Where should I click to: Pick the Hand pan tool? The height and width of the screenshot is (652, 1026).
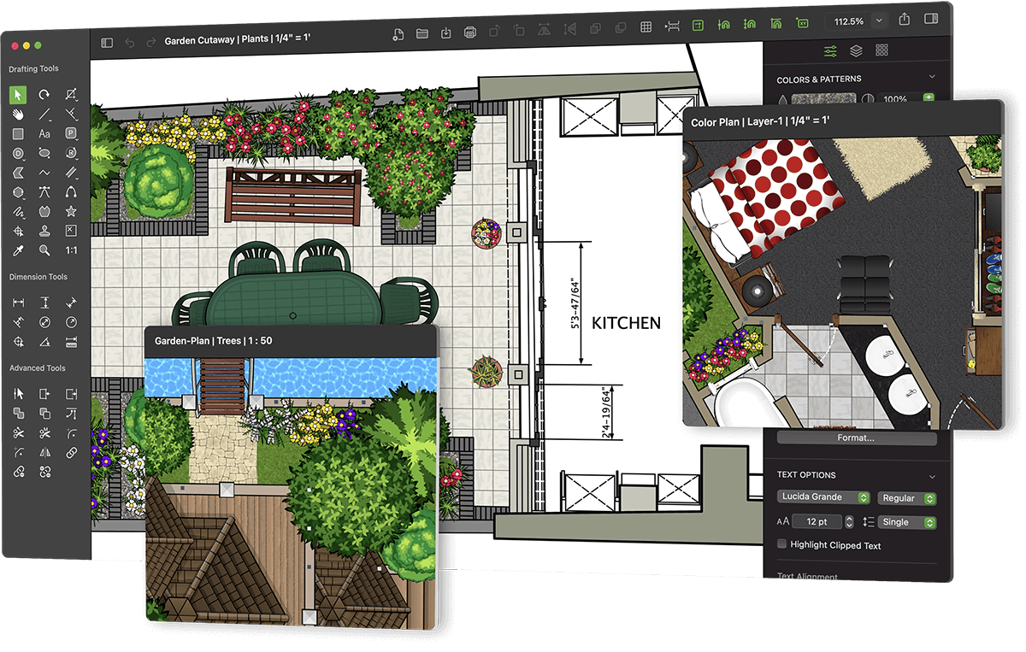coord(18,115)
